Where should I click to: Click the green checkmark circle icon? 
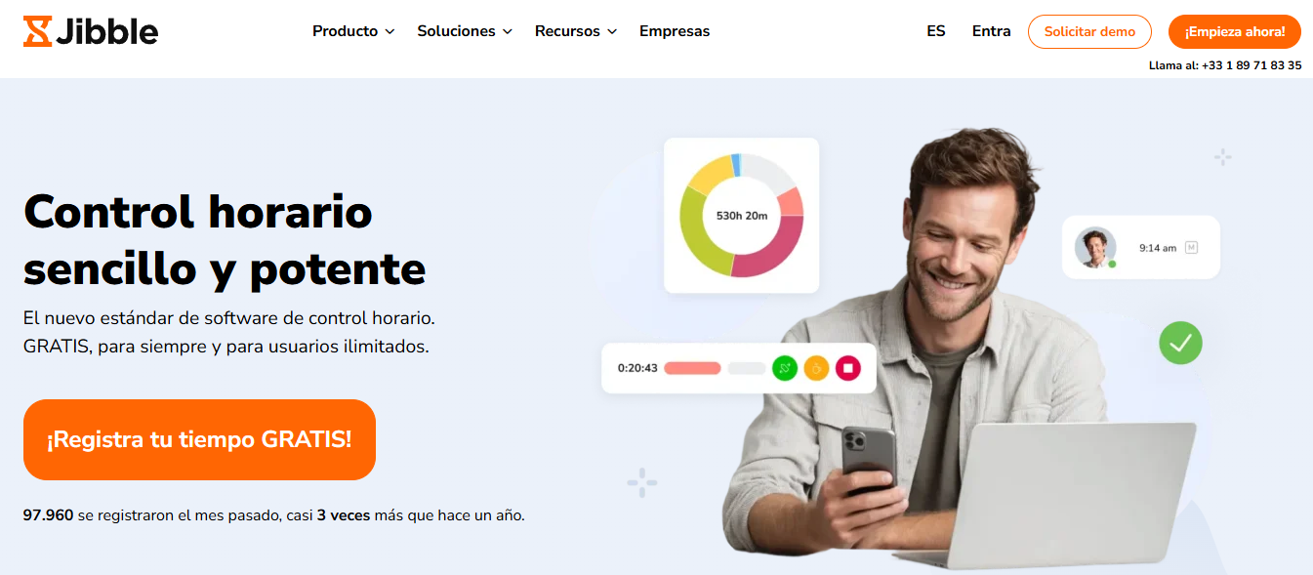pyautogui.click(x=1180, y=343)
